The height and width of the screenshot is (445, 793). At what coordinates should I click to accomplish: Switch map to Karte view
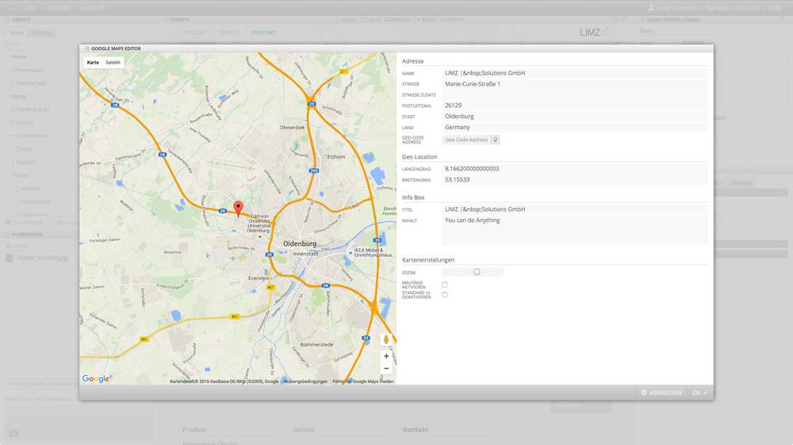(93, 63)
